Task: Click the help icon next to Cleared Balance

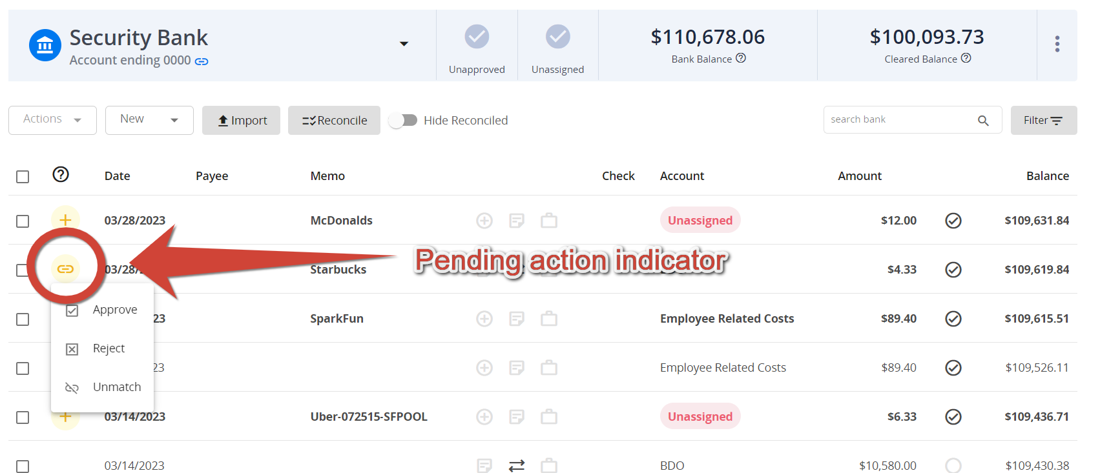Action: (966, 58)
